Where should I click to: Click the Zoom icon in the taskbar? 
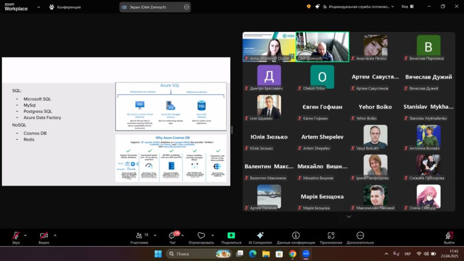pos(306,254)
